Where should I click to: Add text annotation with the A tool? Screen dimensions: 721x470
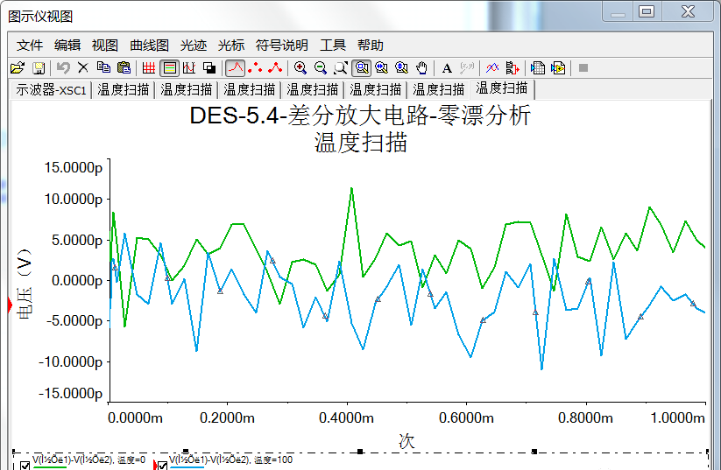pyautogui.click(x=447, y=68)
